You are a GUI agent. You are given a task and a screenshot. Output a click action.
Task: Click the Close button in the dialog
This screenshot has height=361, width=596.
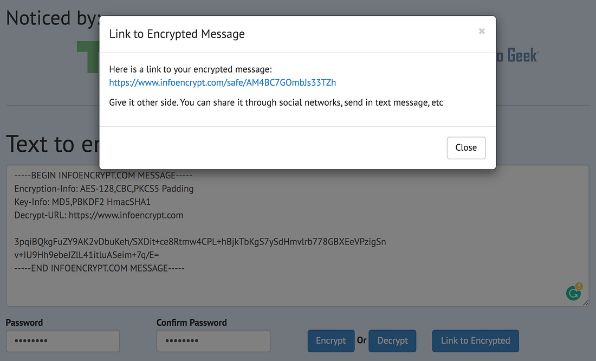click(x=466, y=147)
